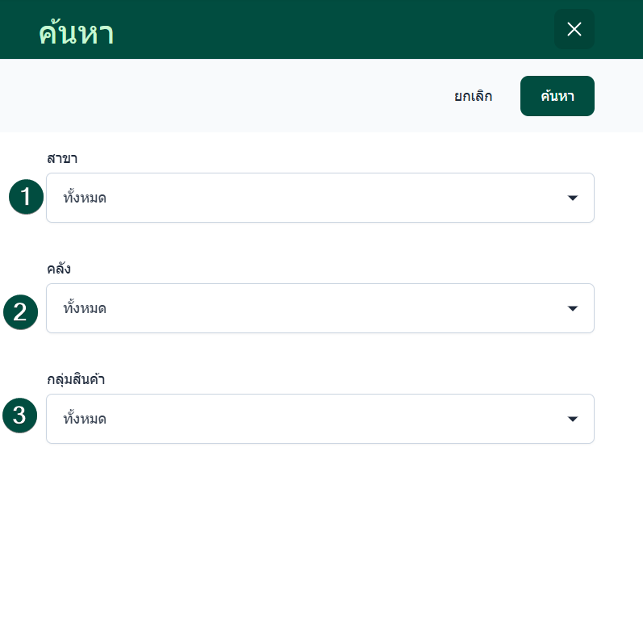
Task: Click the arrow icon in กลุ่มสินค้า field
Action: tap(573, 419)
